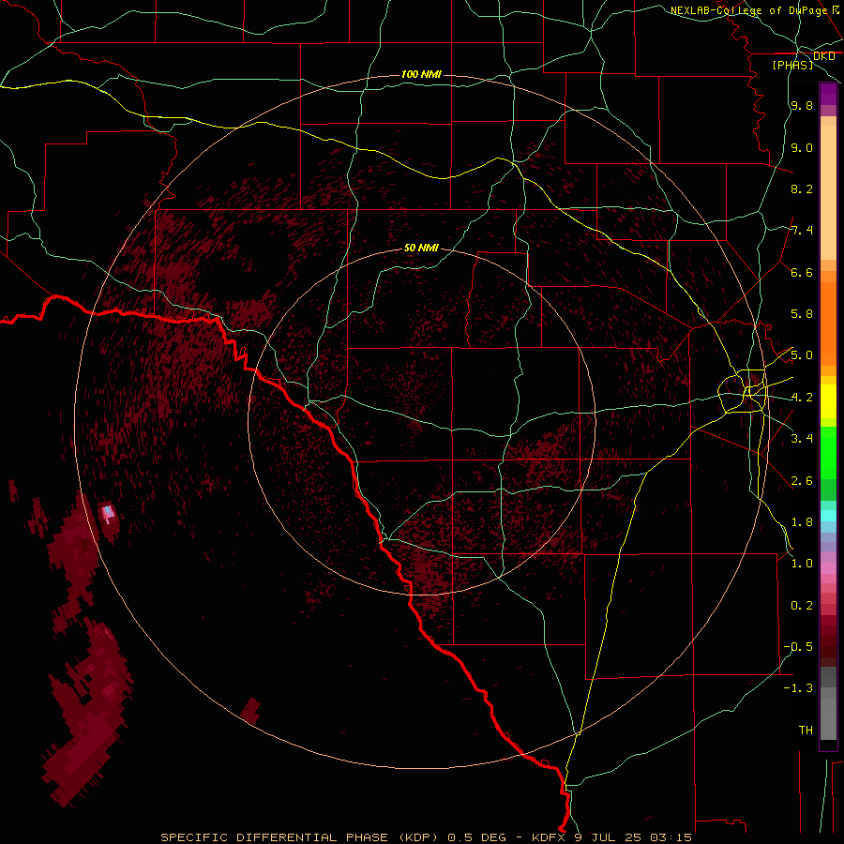Click the 03:15 timestamp
Screen dimensions: 844x844
click(x=671, y=837)
